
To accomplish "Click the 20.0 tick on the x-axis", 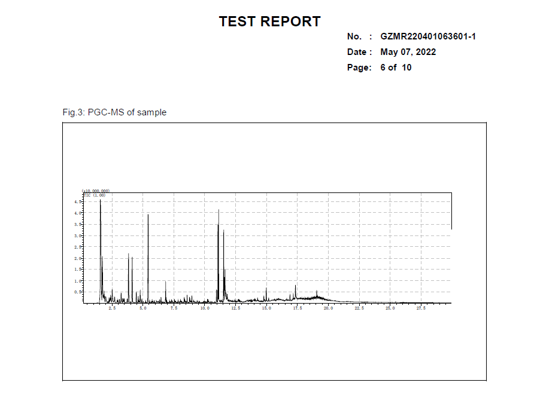I will (x=328, y=308).
